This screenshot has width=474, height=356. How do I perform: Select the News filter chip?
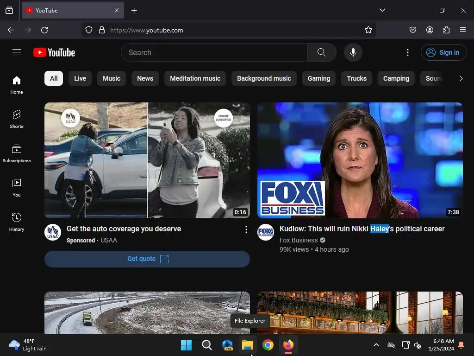145,78
